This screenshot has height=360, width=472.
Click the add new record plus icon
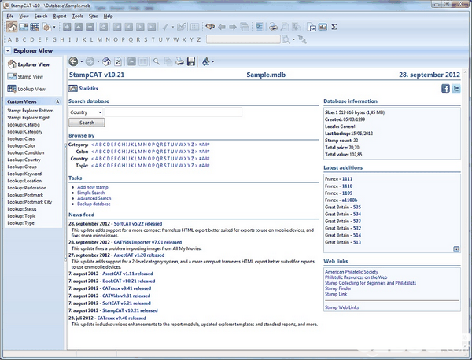[67, 27]
